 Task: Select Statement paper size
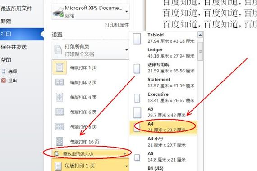163,83
